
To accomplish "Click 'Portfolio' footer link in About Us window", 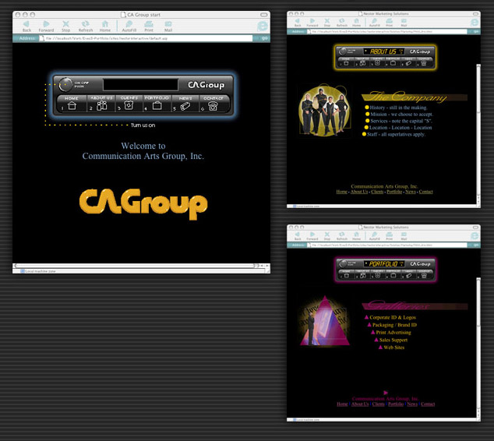I will coord(394,192).
